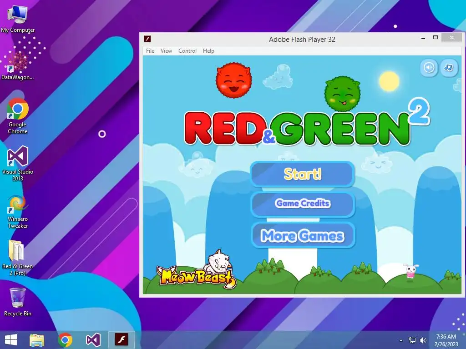Viewport: 466px width, 349px height.
Task: Start the Red & Green 2 game
Action: tap(303, 174)
